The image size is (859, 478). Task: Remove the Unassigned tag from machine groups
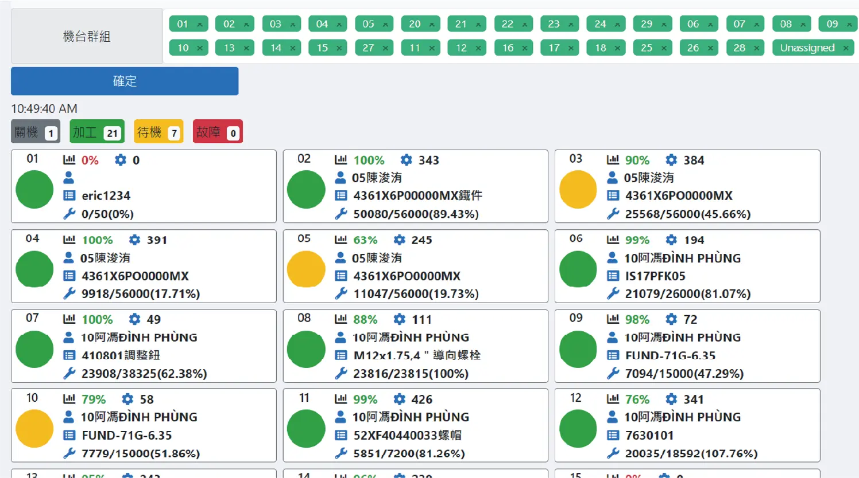846,48
